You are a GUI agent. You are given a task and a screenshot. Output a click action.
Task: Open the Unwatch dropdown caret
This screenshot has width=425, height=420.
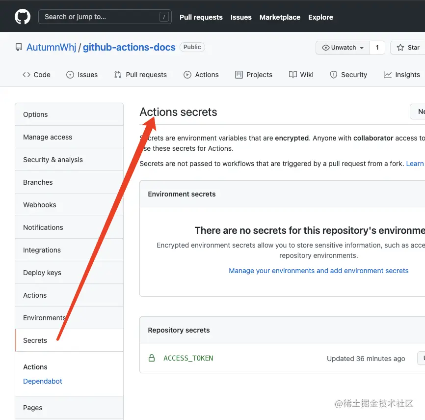click(x=362, y=48)
